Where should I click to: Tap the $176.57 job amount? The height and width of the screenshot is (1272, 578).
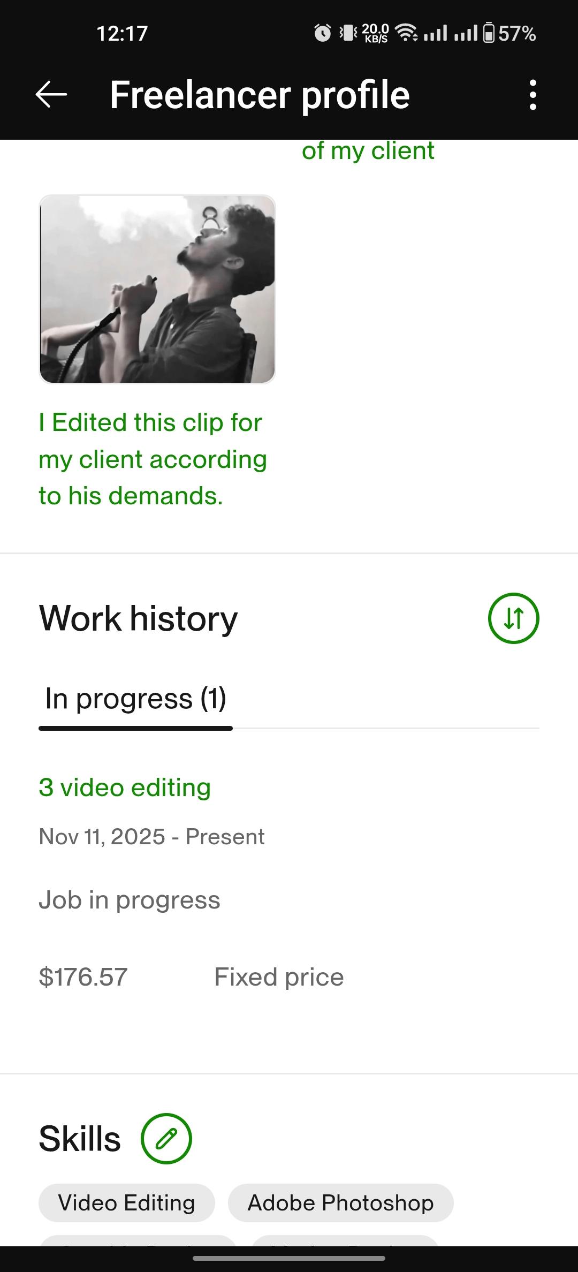click(83, 977)
